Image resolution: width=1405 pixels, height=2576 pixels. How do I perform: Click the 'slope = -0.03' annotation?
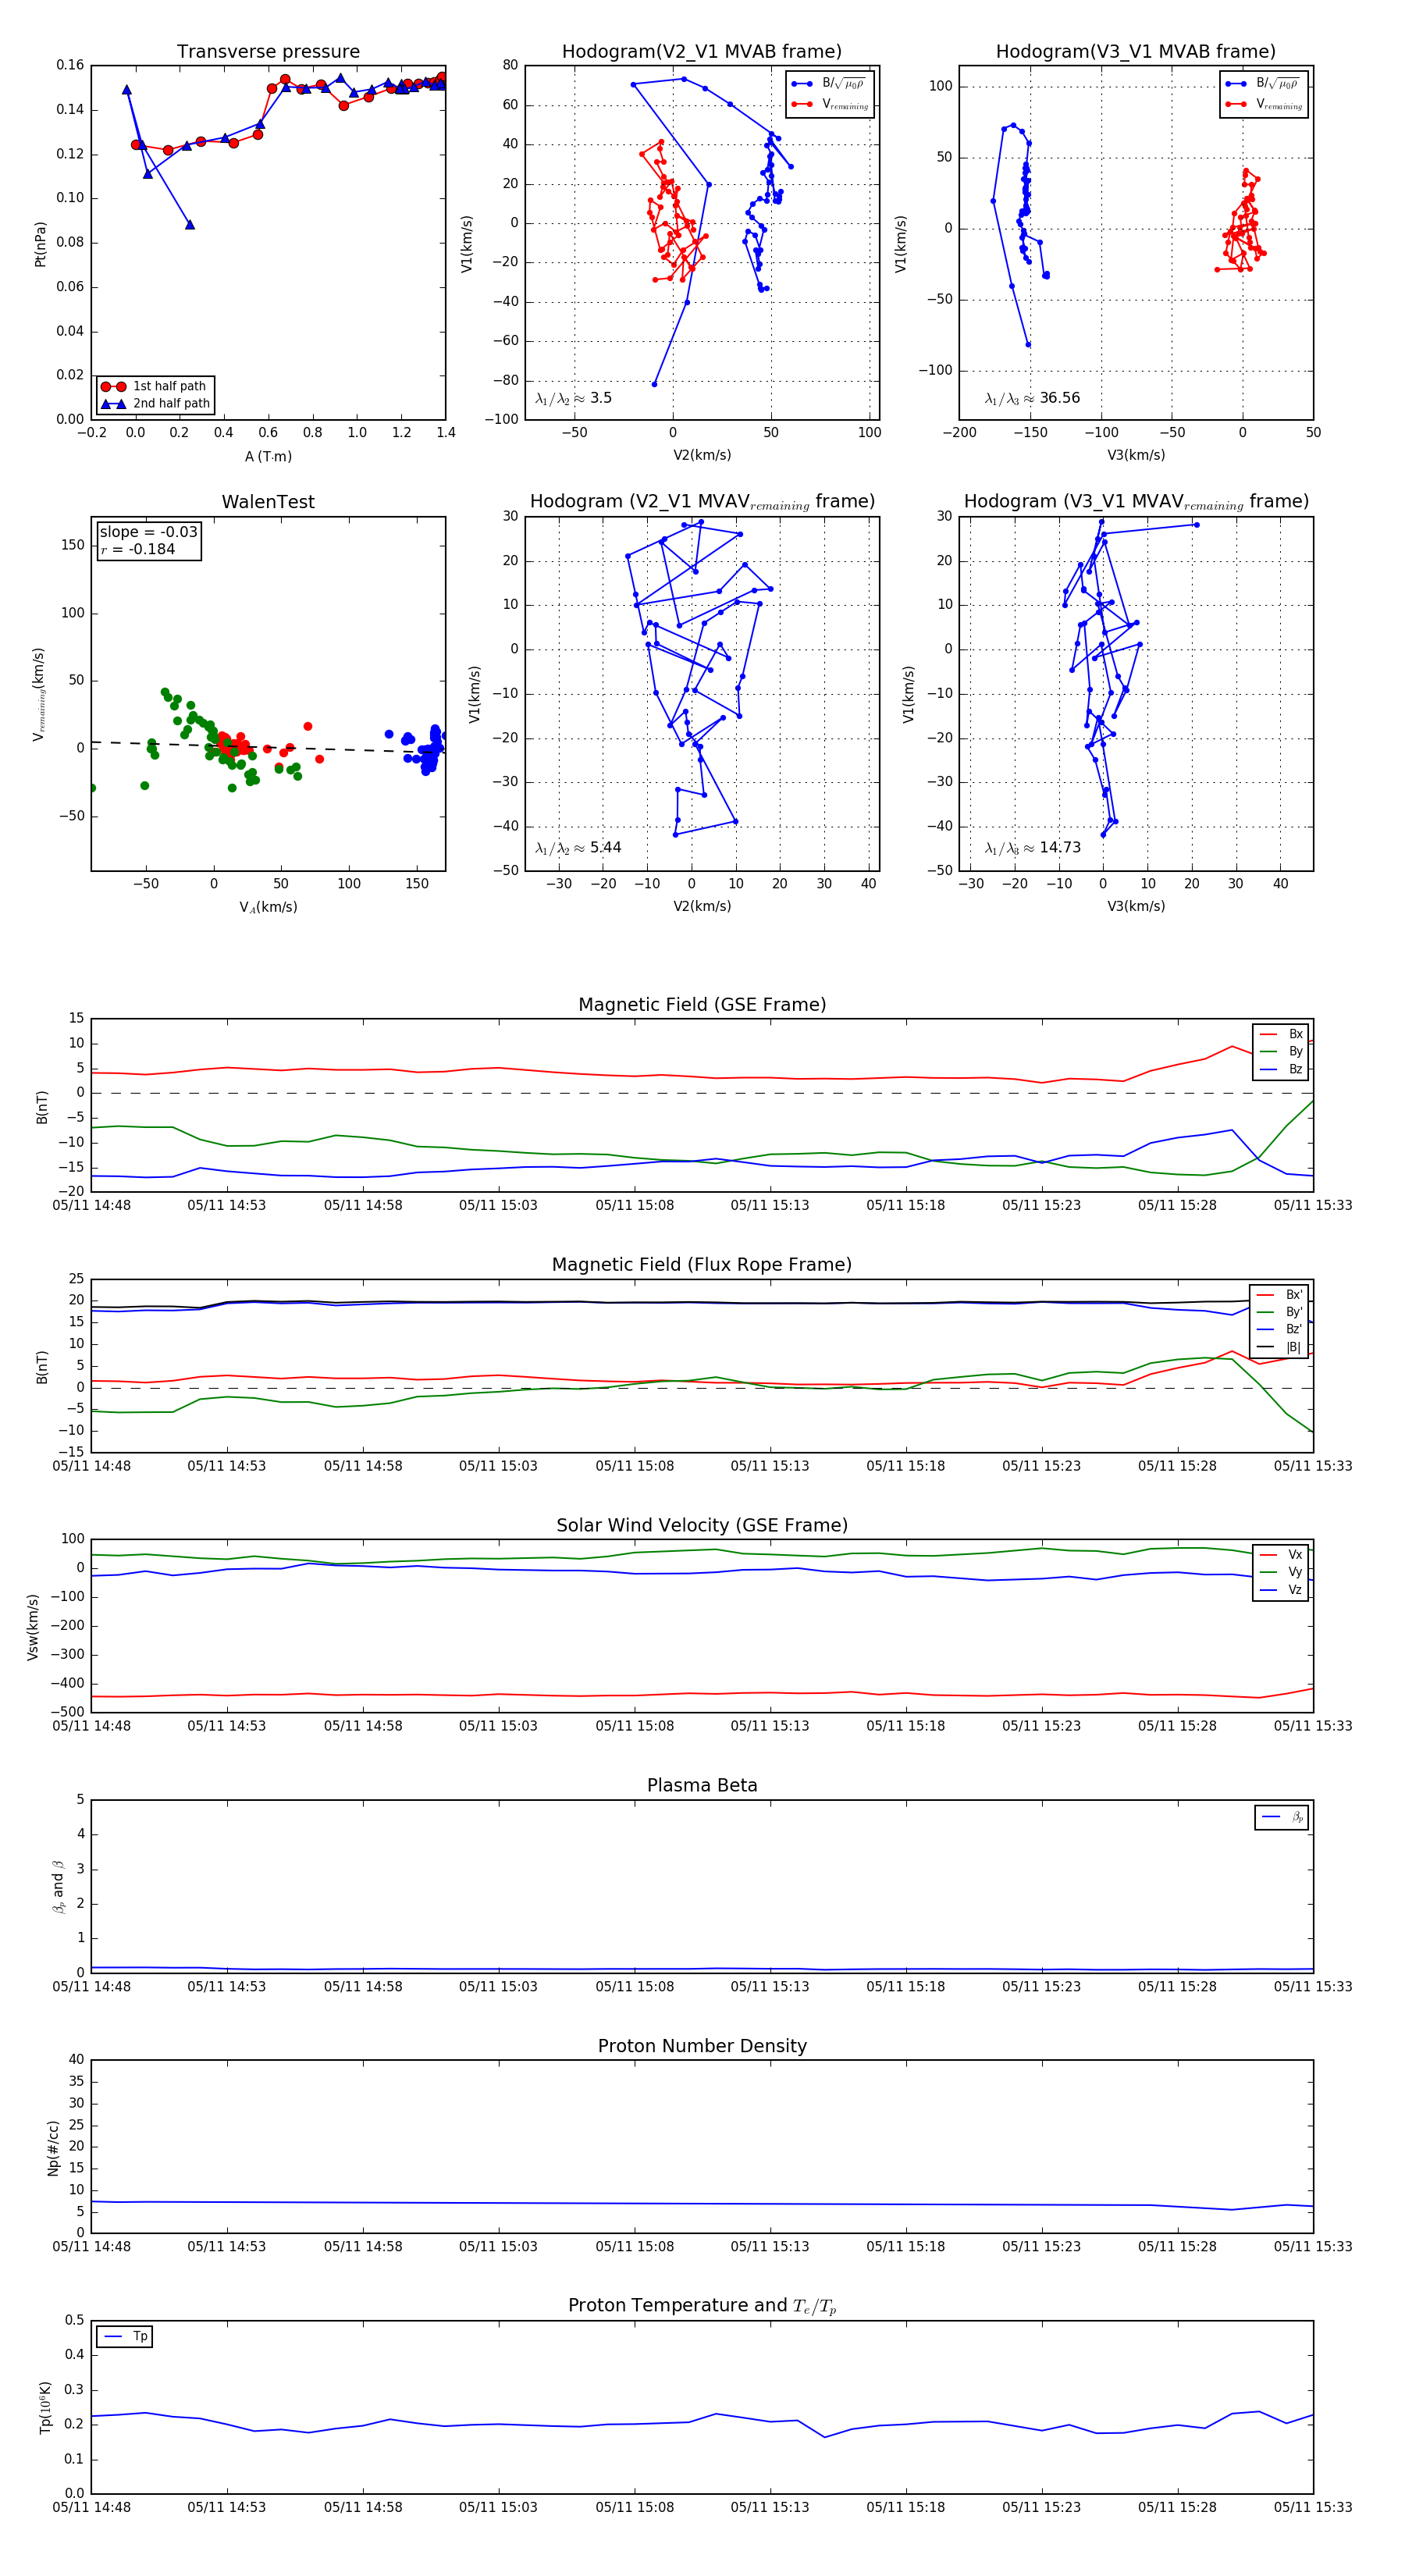pos(148,532)
